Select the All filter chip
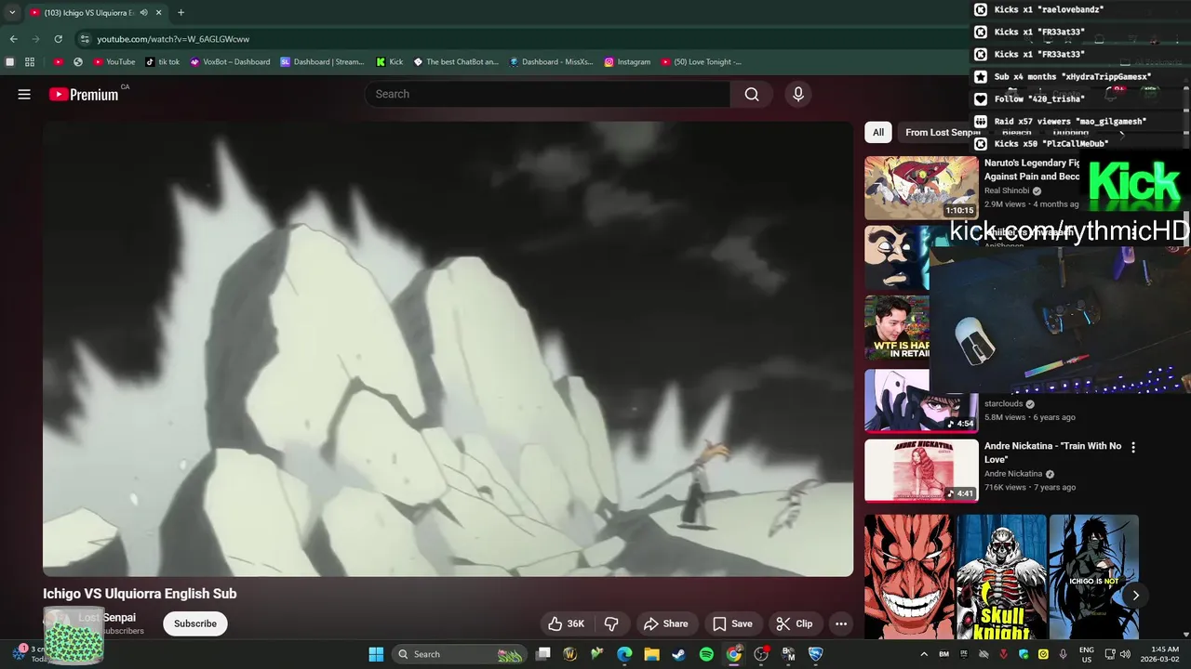Screen dimensions: 1191x669 [878, 133]
